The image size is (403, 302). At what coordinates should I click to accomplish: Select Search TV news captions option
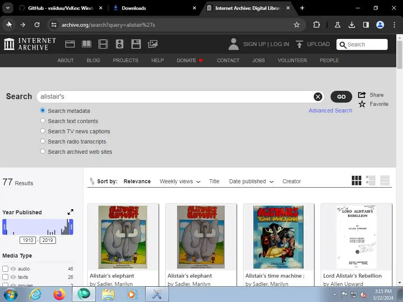(x=43, y=131)
